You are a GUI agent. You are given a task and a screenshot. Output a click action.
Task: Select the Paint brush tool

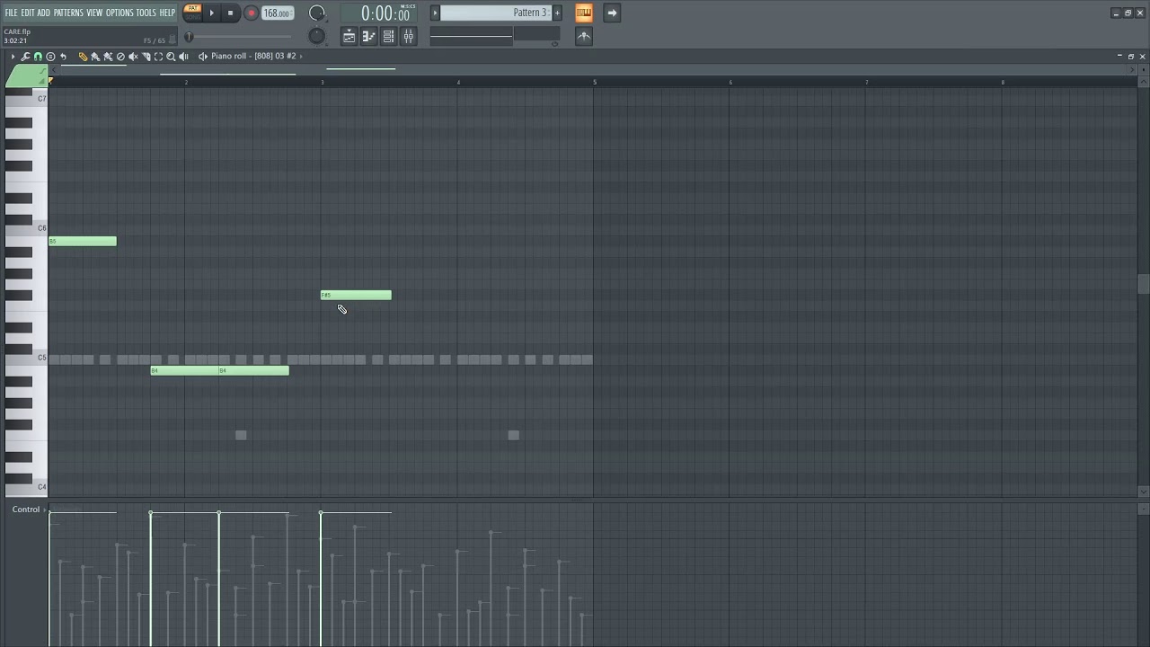95,57
